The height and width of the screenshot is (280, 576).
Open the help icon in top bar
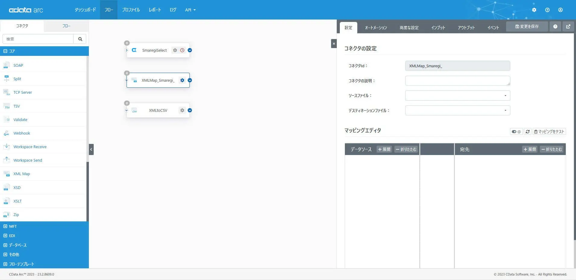547,10
